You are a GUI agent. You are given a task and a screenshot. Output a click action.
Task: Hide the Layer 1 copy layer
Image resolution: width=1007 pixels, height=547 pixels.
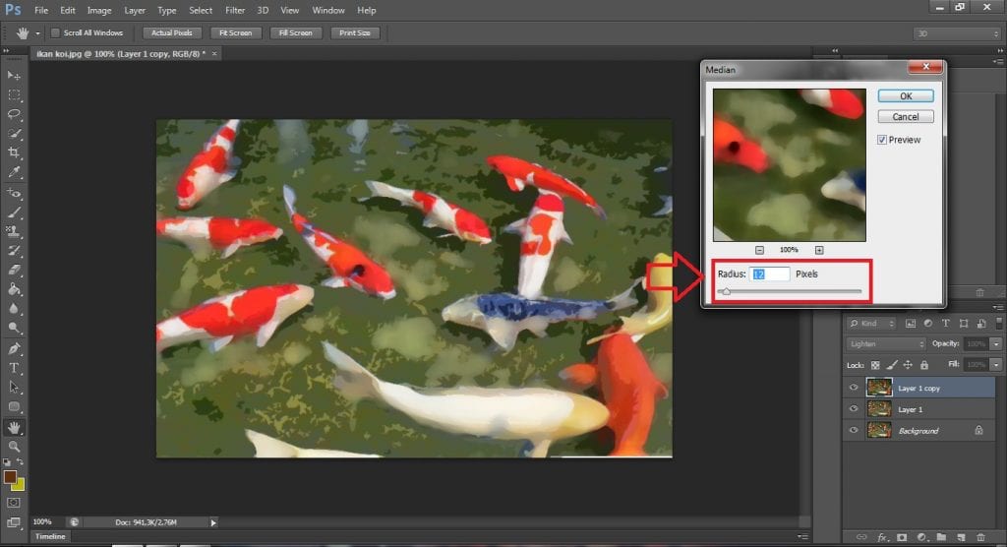(853, 389)
